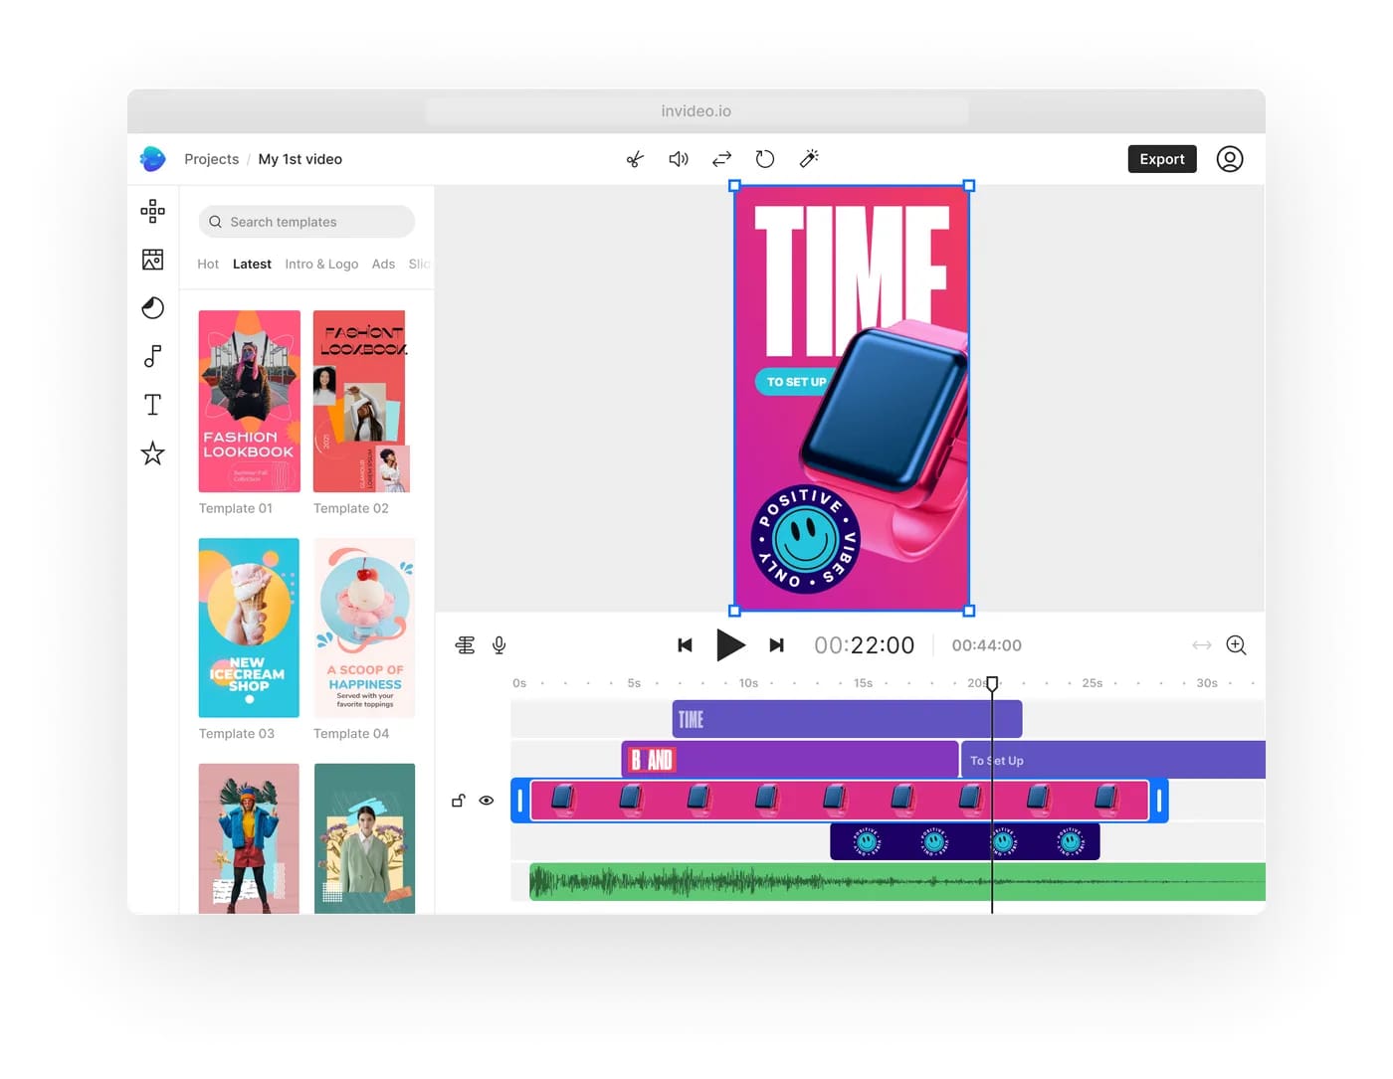Select the Positive Vibes sticker clip on timeline

pyautogui.click(x=965, y=841)
